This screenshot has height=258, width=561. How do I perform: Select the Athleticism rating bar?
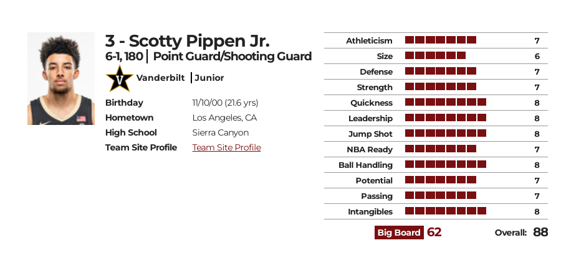[441, 40]
